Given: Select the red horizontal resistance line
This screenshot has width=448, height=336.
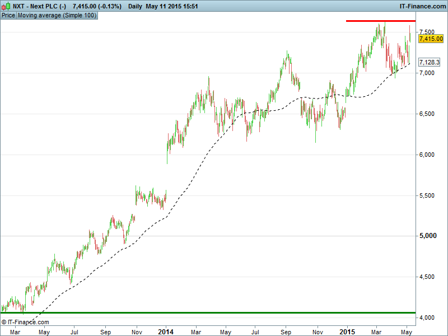Looking at the screenshot, I should tap(380, 21).
